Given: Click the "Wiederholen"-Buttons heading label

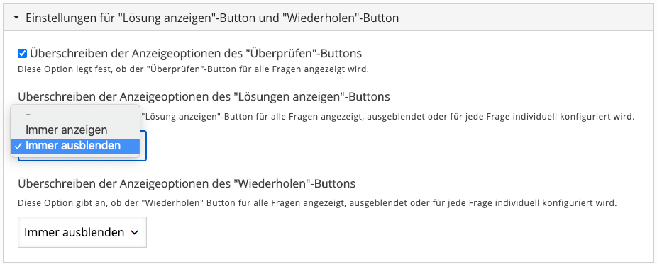Looking at the screenshot, I should 187,183.
